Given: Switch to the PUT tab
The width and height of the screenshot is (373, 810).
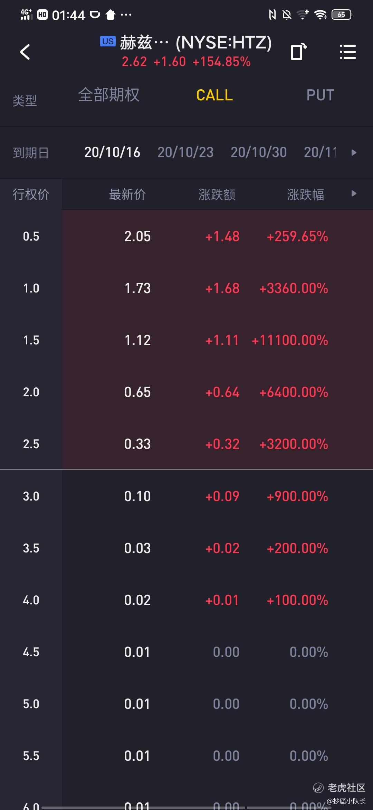Looking at the screenshot, I should click(x=320, y=95).
